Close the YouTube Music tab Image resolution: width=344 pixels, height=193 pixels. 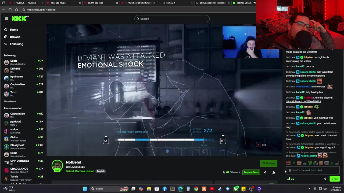80,3
